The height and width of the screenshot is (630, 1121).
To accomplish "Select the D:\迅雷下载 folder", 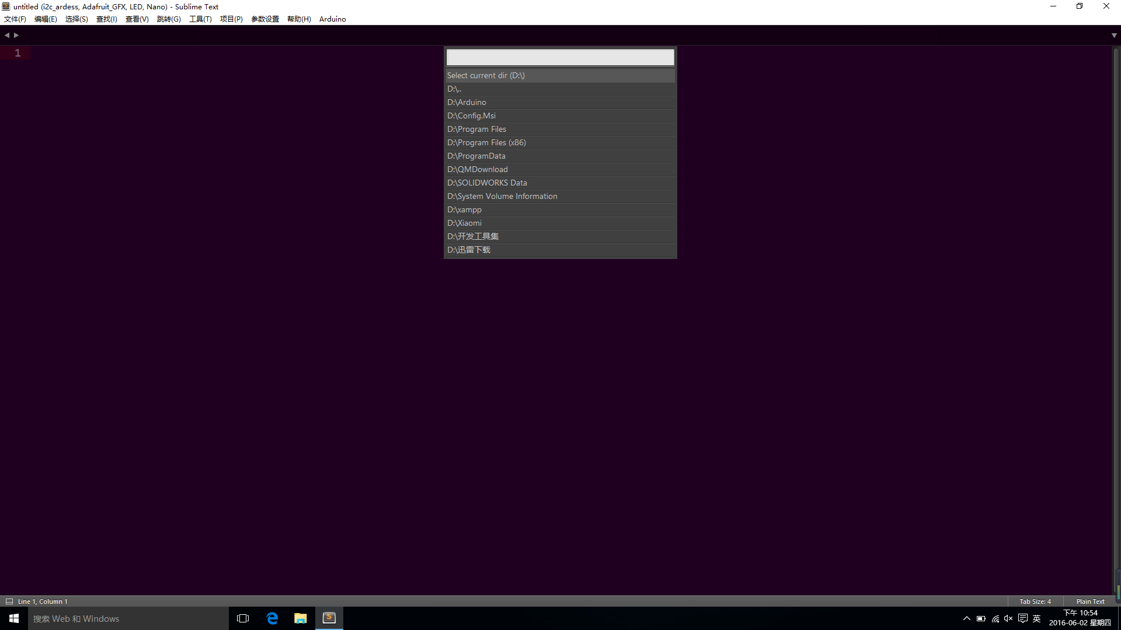I will pos(560,250).
